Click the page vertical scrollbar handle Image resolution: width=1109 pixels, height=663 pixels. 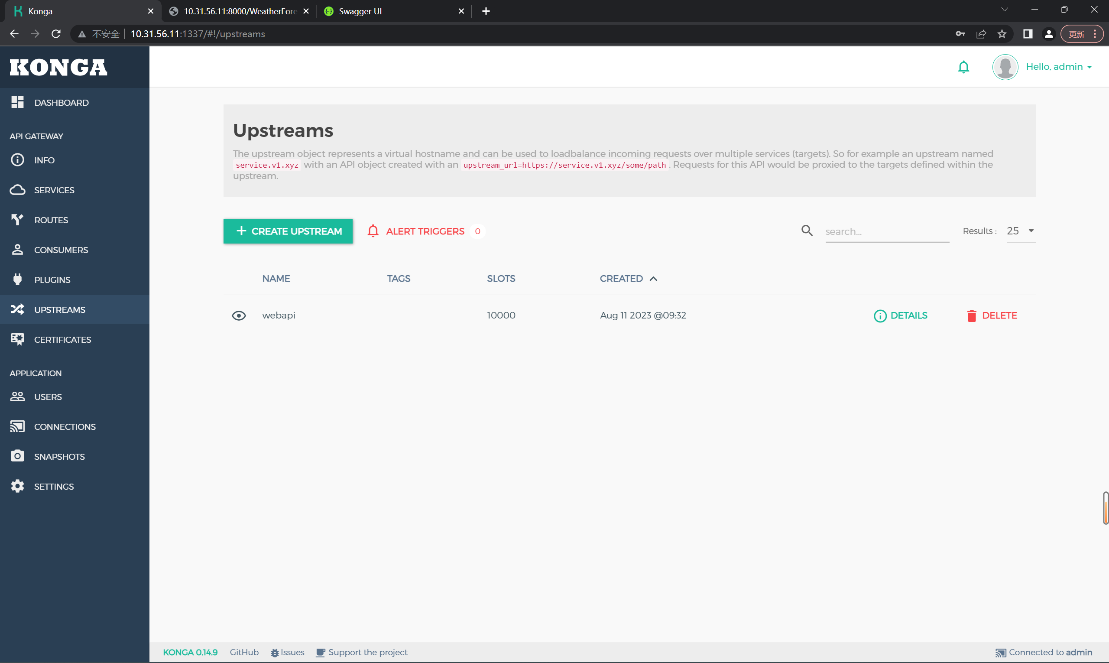(1106, 507)
